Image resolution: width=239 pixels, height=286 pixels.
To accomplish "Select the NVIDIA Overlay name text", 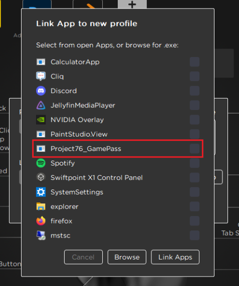I will (x=77, y=120).
